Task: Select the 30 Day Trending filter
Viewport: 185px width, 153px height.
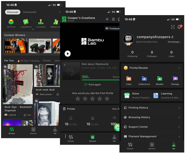Action: coord(29,61)
